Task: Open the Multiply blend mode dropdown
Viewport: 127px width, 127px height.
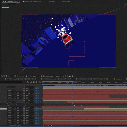Action: click(10, 107)
